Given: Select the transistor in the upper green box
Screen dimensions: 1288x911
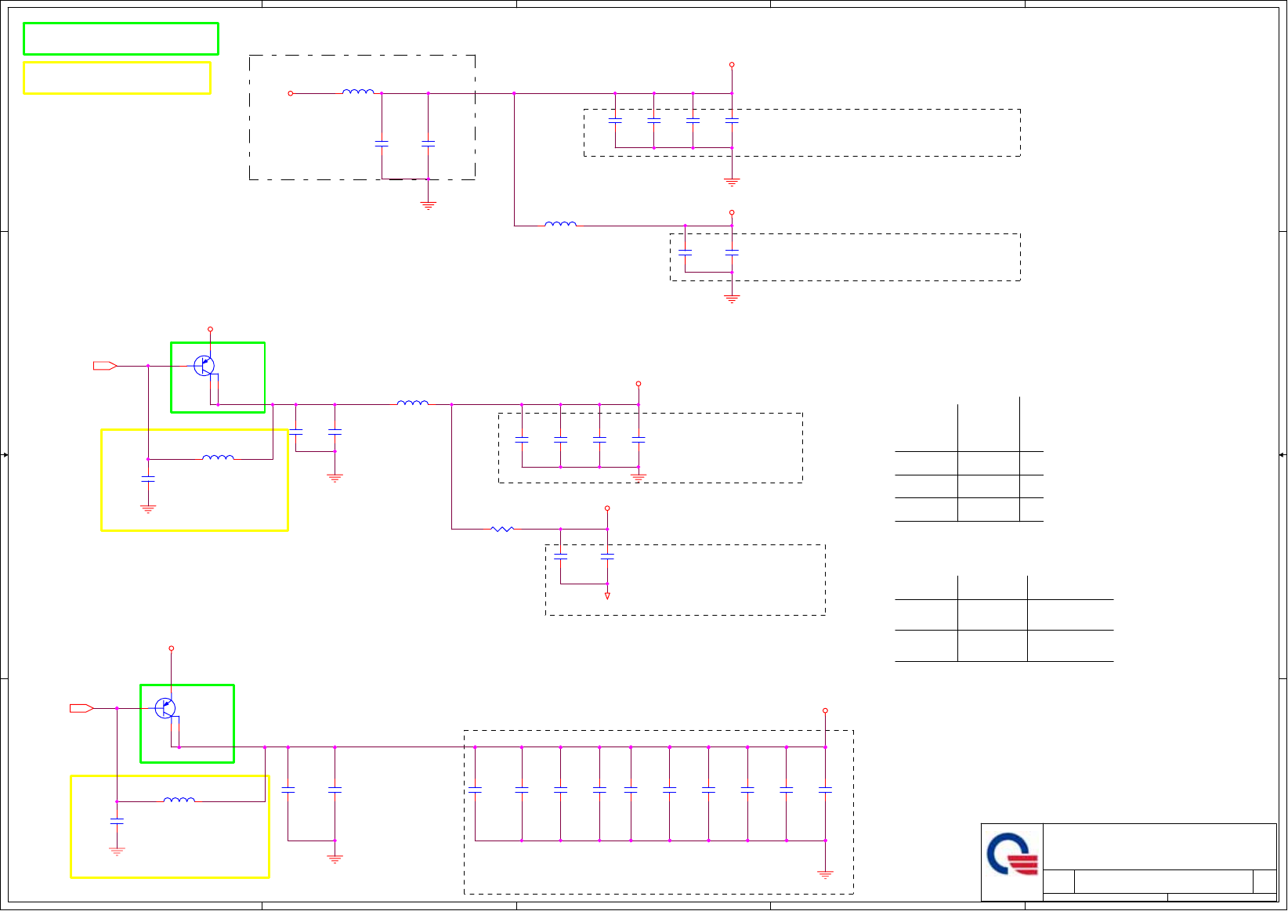Looking at the screenshot, I should point(204,365).
